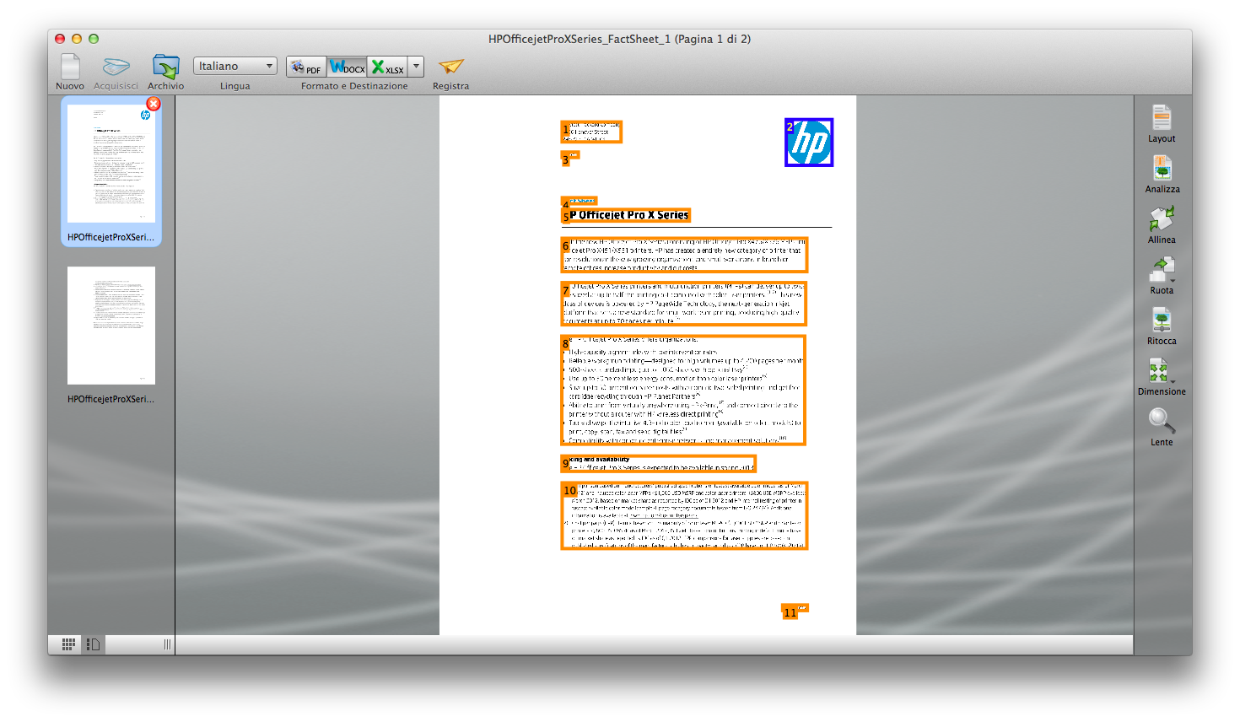
Task: Click the Nuovo document icon
Action: pyautogui.click(x=70, y=67)
